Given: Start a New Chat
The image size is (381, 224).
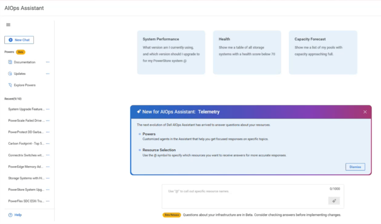Looking at the screenshot, I should click(x=19, y=40).
